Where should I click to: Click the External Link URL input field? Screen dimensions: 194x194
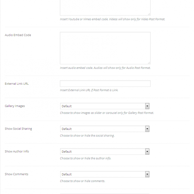(105, 84)
